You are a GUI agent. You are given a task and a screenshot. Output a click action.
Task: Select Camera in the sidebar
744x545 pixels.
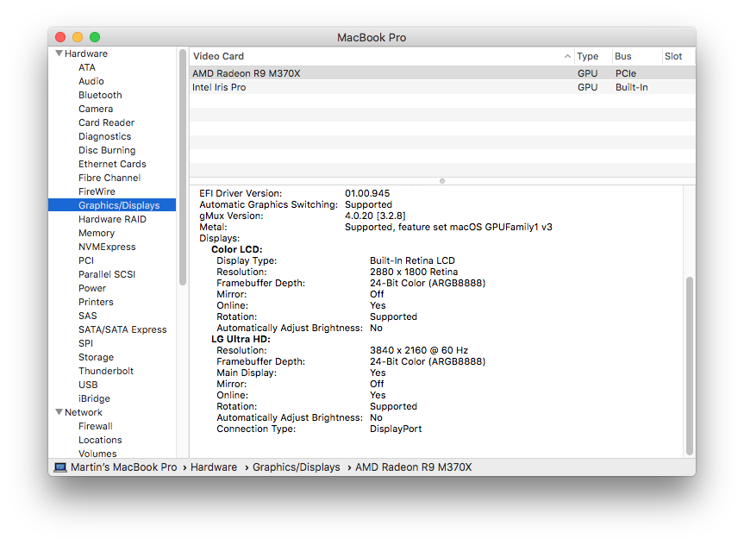click(x=96, y=109)
